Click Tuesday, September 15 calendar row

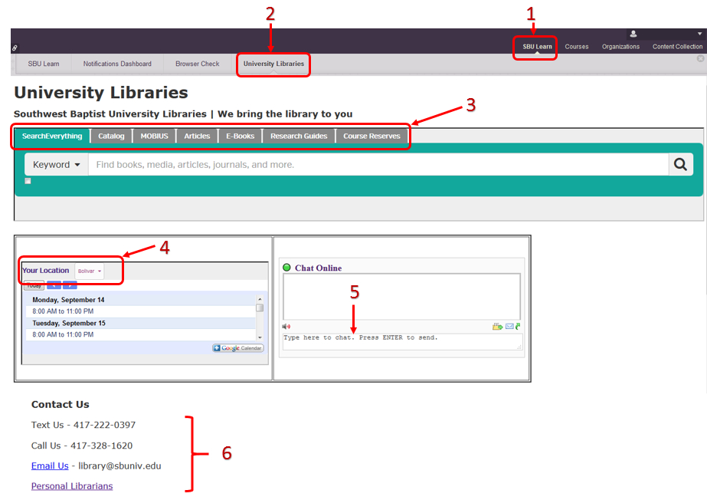pyautogui.click(x=141, y=323)
